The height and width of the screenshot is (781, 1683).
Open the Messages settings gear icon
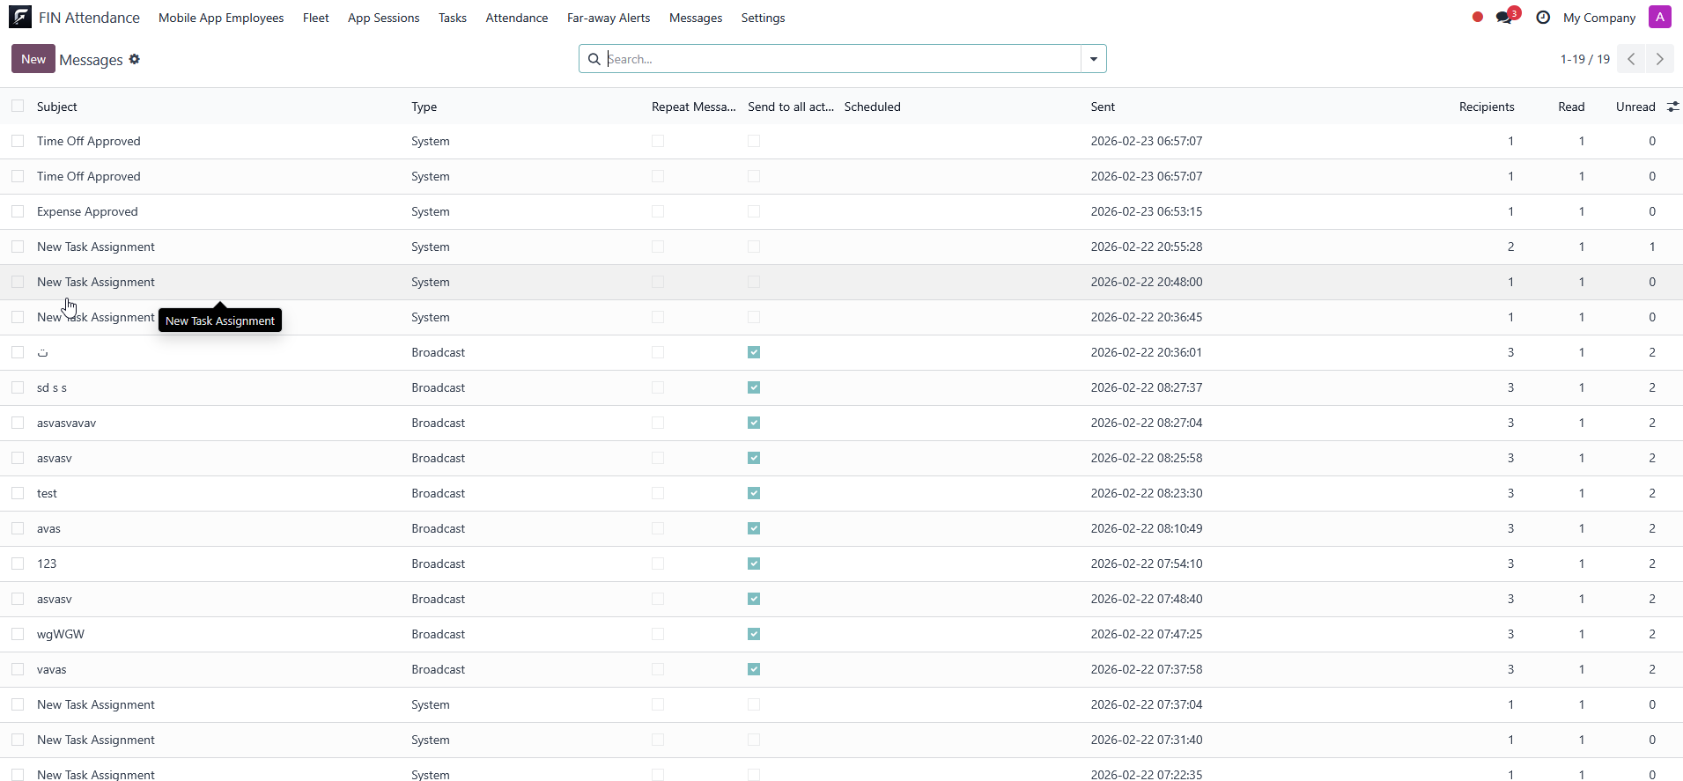pyautogui.click(x=135, y=59)
